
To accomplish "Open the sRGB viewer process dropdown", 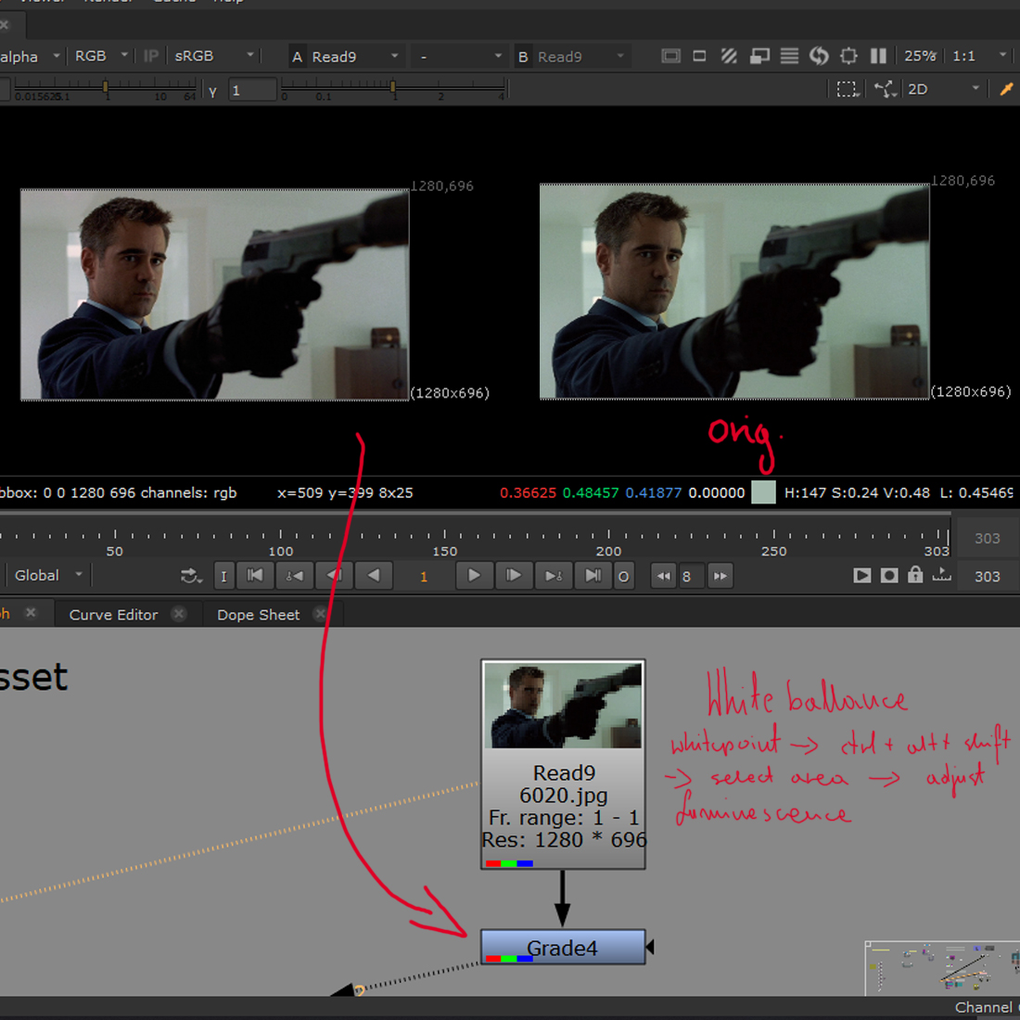I will (214, 57).
